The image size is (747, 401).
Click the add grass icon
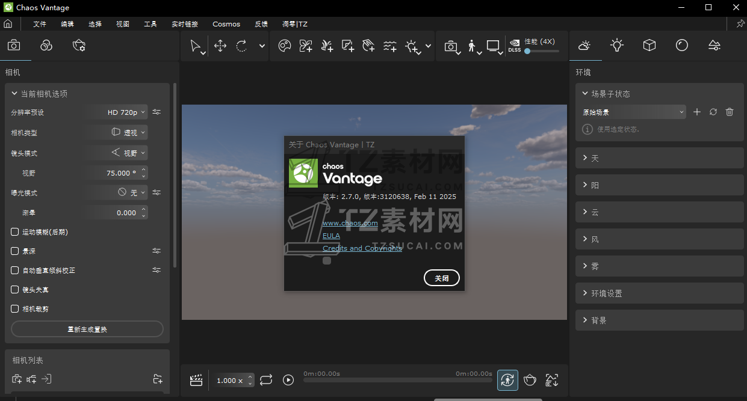[x=327, y=46]
